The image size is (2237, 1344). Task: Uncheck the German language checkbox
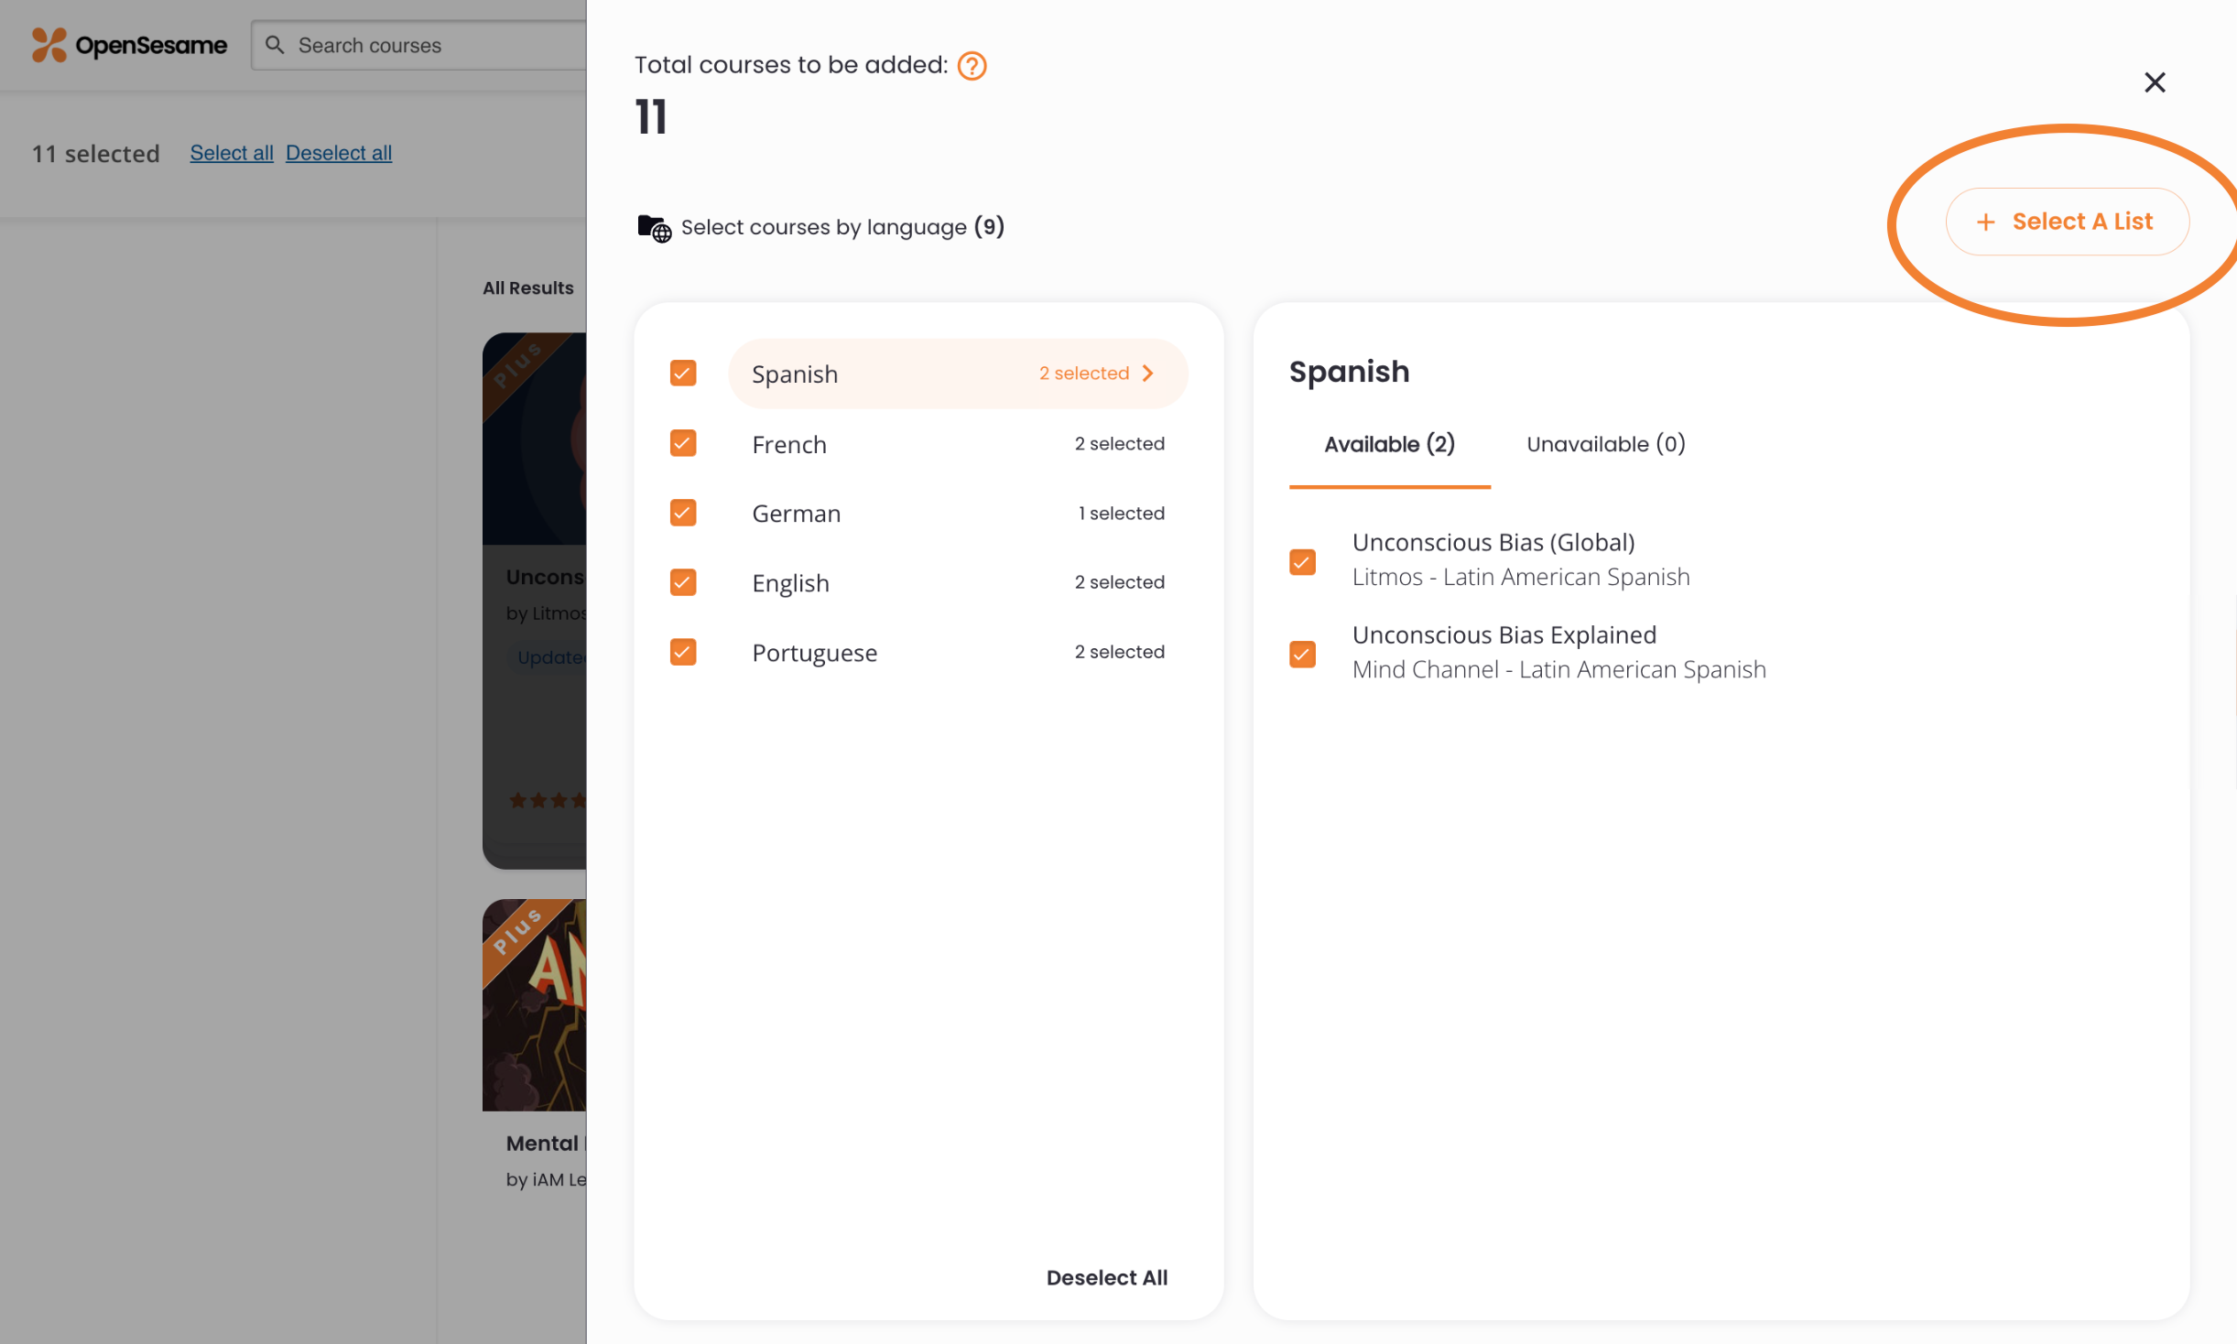[x=683, y=513]
